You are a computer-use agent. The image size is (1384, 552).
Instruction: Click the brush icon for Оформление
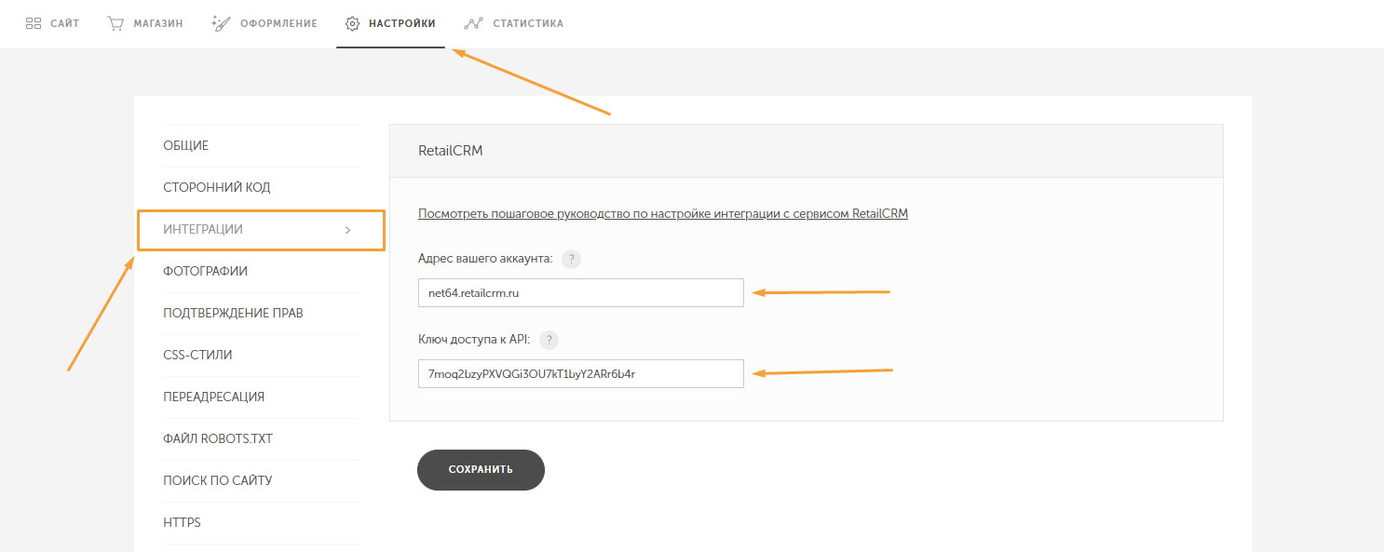click(x=221, y=23)
